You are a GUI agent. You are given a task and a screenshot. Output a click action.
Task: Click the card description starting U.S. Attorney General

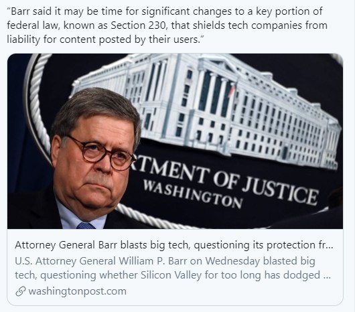click(x=173, y=268)
